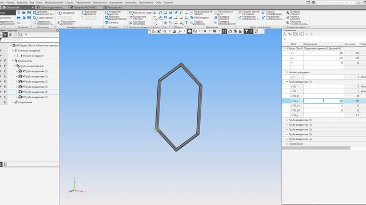Image resolution: width=366 pixels, height=205 pixels.
Task: Toggle inclusion icon for Сопряжения row
Action: click(5, 102)
